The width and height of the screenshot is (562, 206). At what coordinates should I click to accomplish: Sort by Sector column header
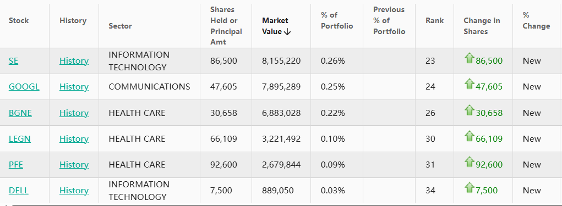point(120,26)
